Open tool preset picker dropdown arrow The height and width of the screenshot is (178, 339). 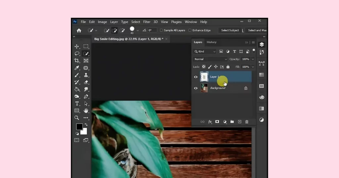coord(96,30)
